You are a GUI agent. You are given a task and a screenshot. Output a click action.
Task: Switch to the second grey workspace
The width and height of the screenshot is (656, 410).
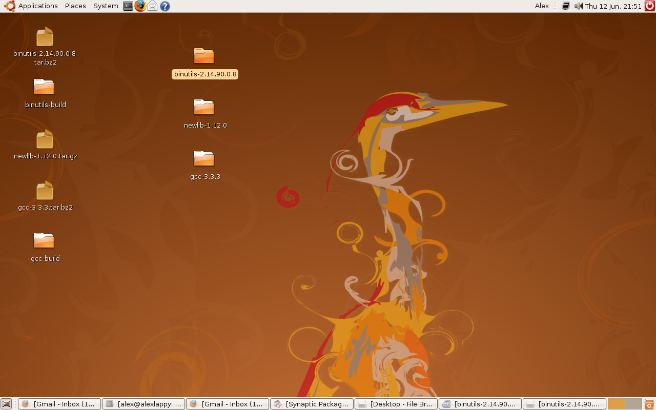pyautogui.click(x=633, y=404)
